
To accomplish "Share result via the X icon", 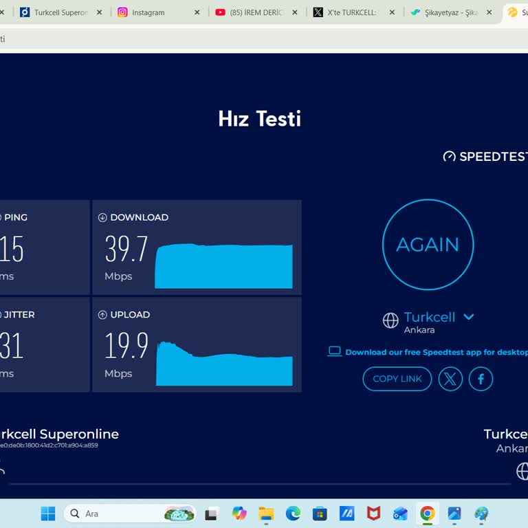I will (450, 379).
